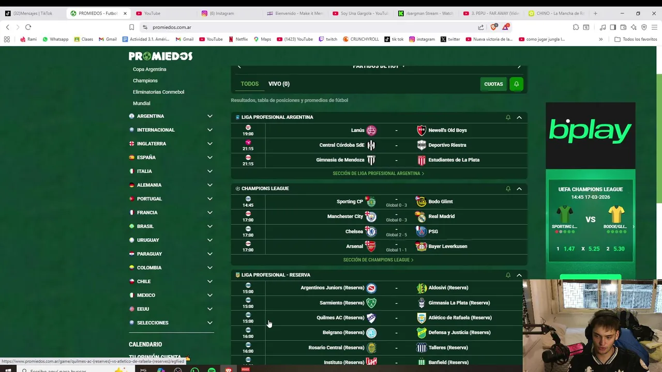The image size is (662, 372).
Task: Click Deportivo Riestra team name
Action: tap(447, 145)
